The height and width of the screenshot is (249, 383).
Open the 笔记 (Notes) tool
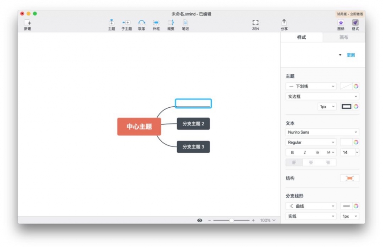click(x=185, y=23)
